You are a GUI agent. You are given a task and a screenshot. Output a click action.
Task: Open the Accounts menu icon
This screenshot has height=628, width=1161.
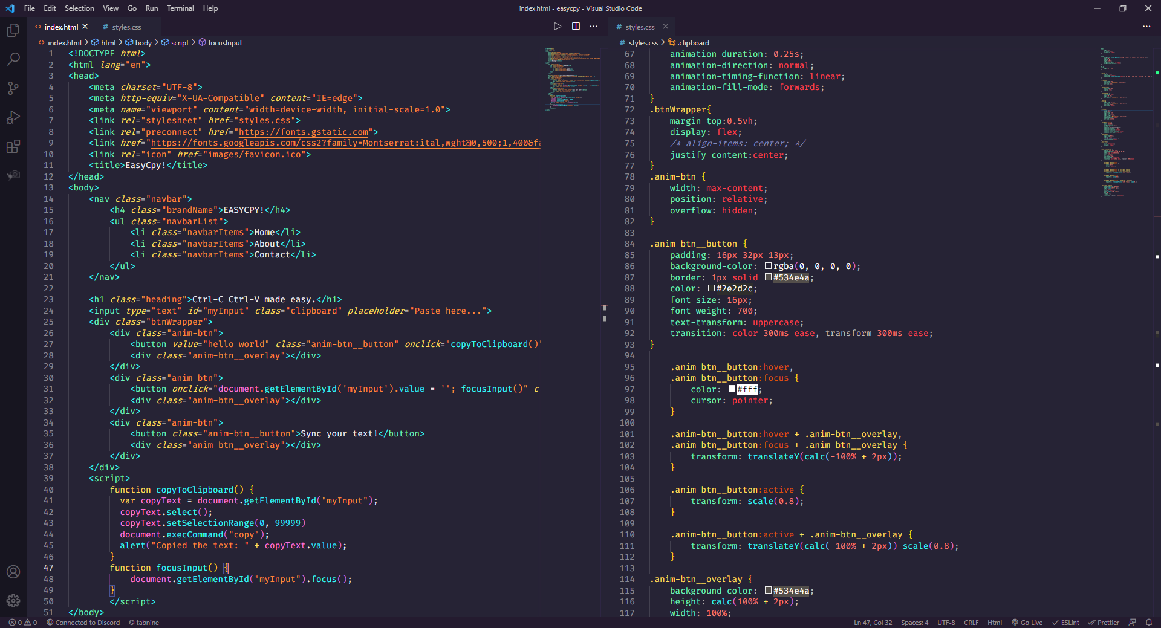pos(13,572)
